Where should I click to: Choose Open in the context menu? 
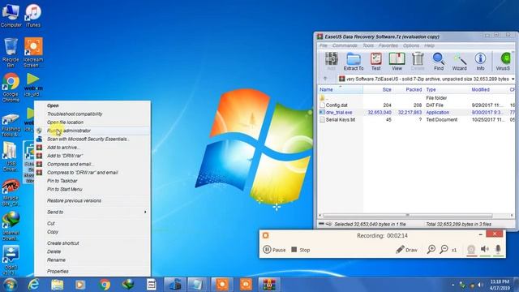(x=92, y=105)
